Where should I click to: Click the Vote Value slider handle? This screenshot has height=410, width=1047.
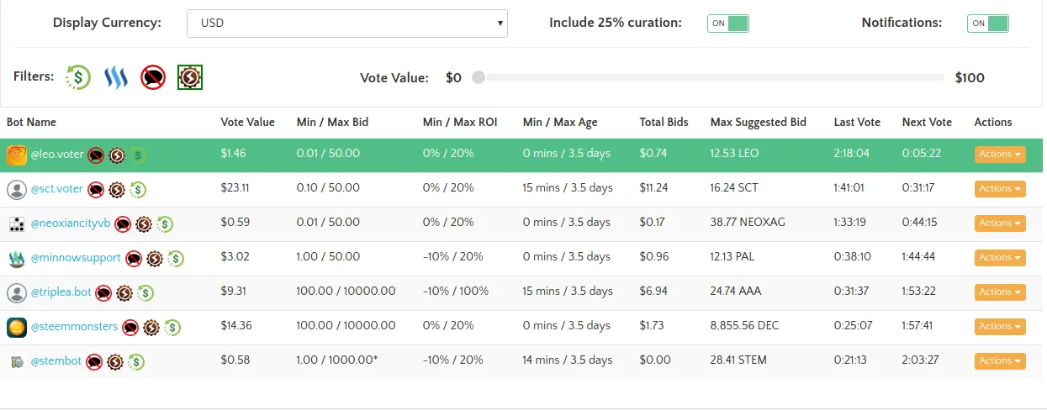click(x=479, y=77)
